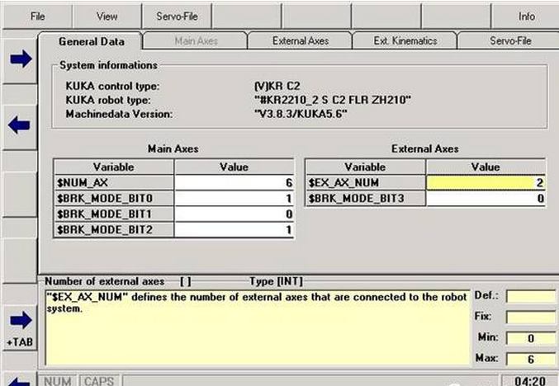
Task: Click the Def. field box
Action: pos(530,296)
